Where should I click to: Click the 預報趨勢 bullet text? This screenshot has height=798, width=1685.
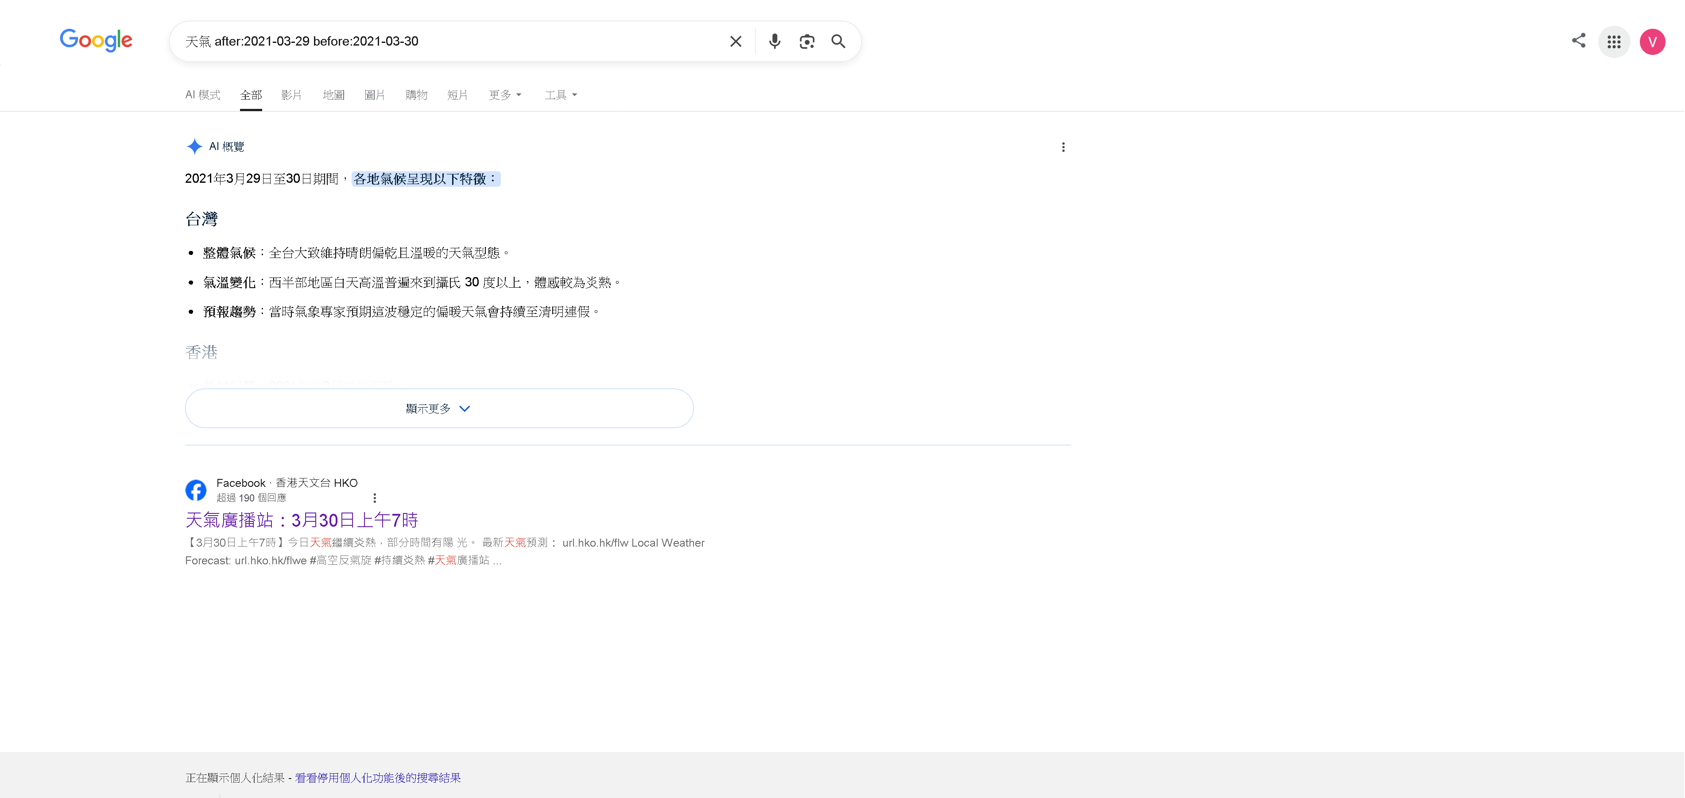coord(402,312)
